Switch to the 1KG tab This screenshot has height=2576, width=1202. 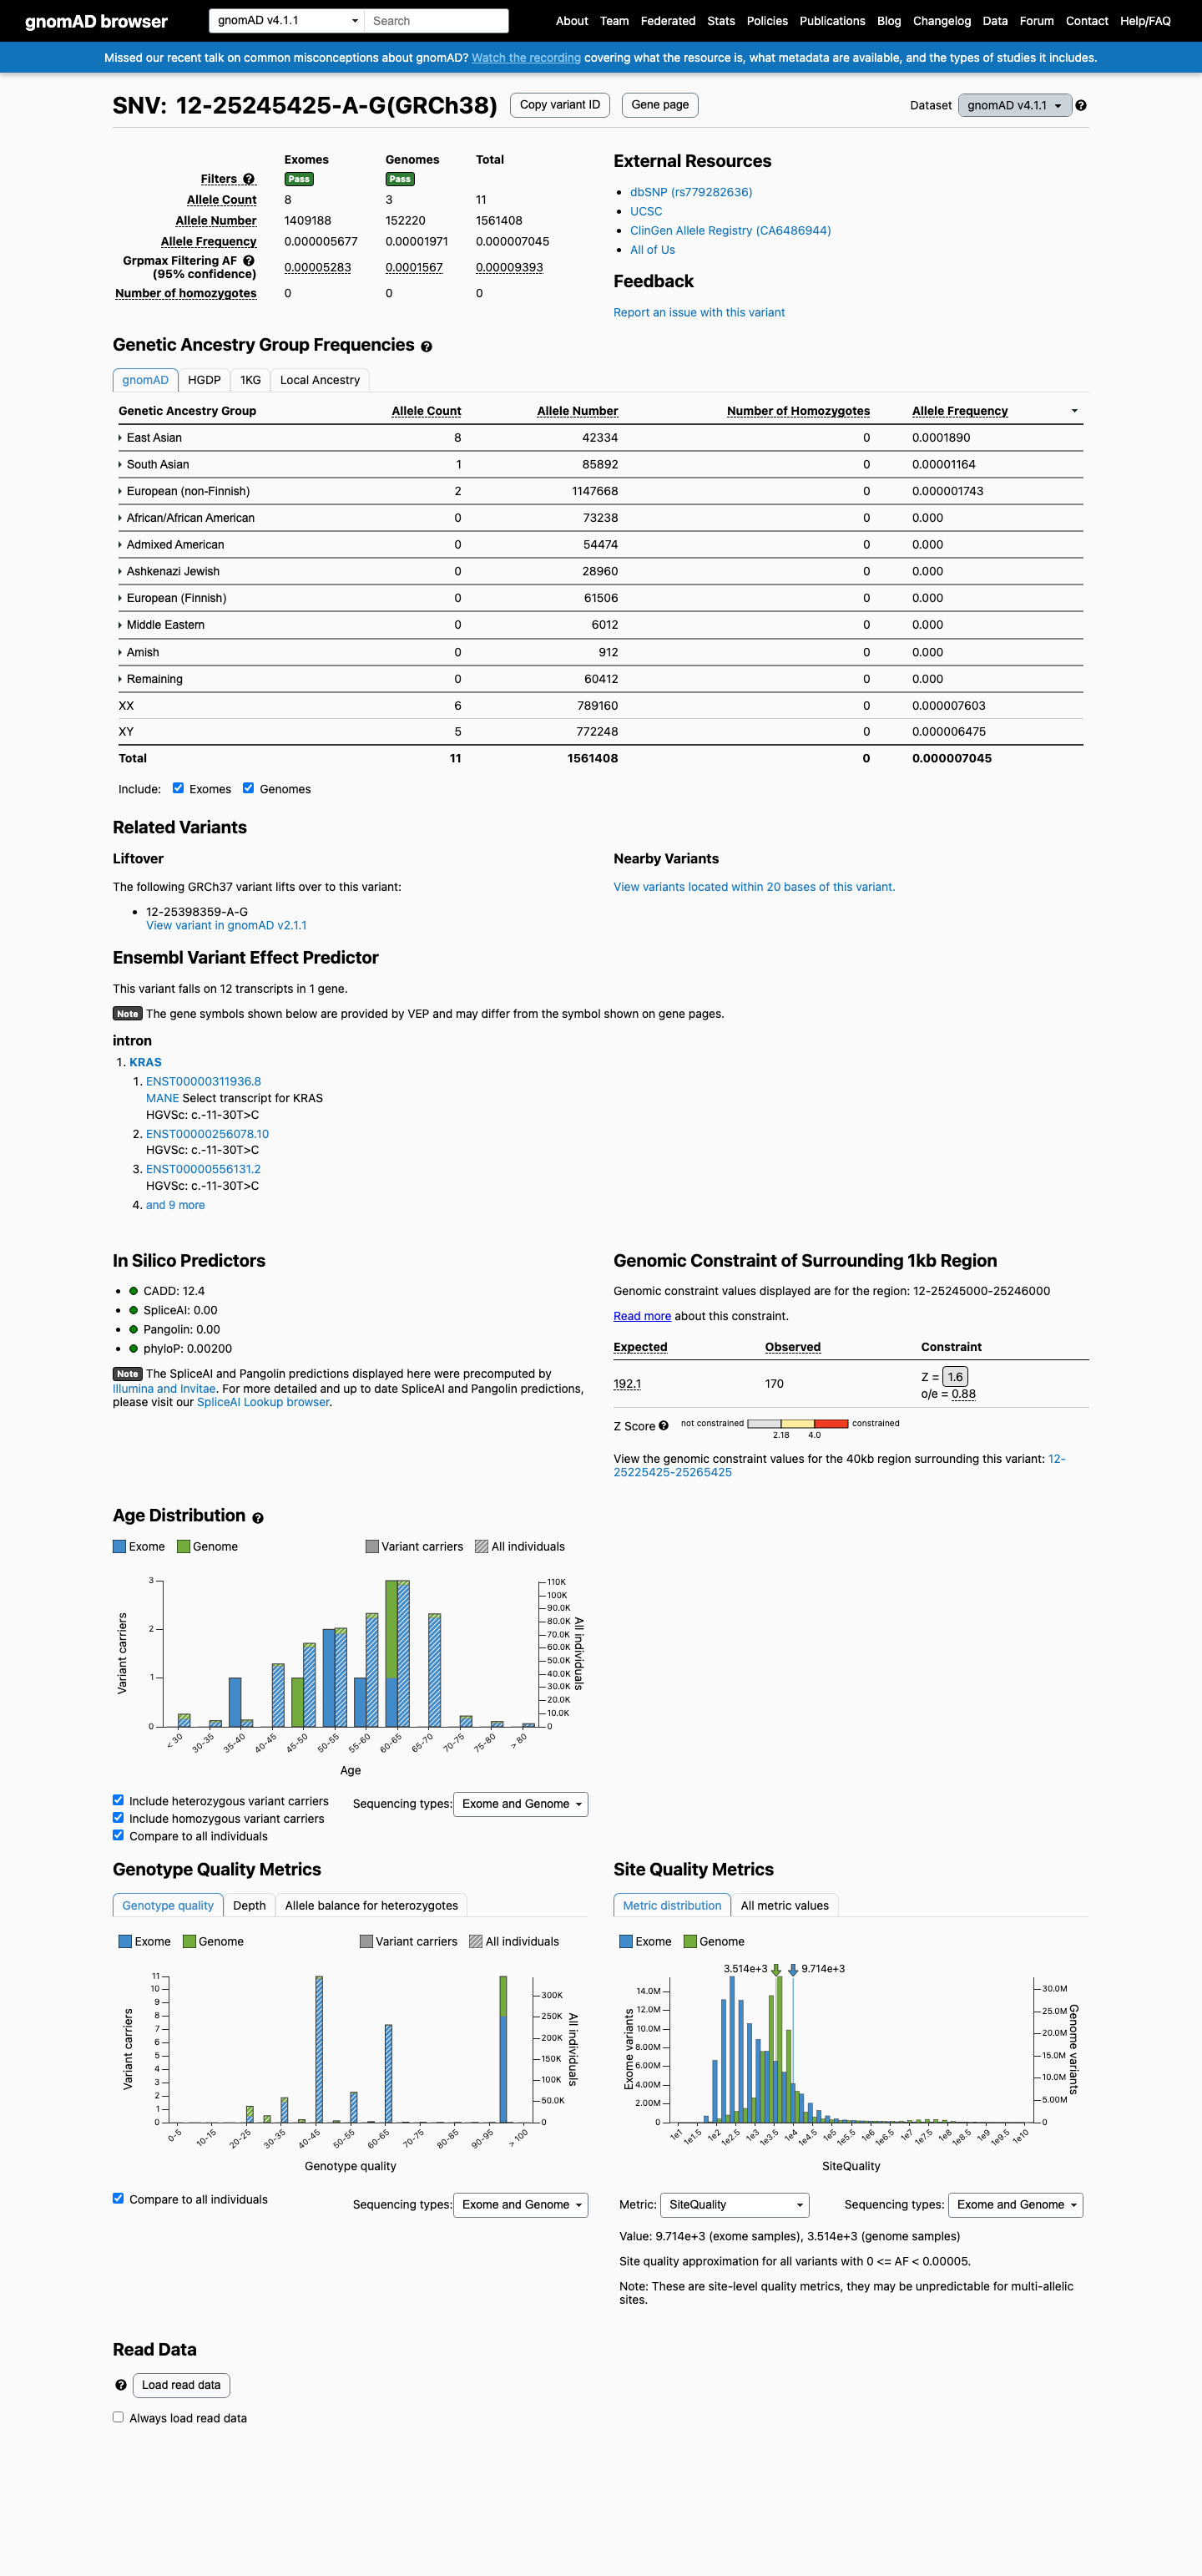[250, 380]
